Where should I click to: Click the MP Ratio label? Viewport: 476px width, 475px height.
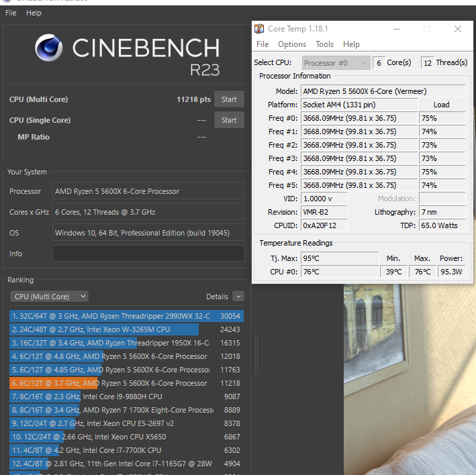[x=34, y=137]
